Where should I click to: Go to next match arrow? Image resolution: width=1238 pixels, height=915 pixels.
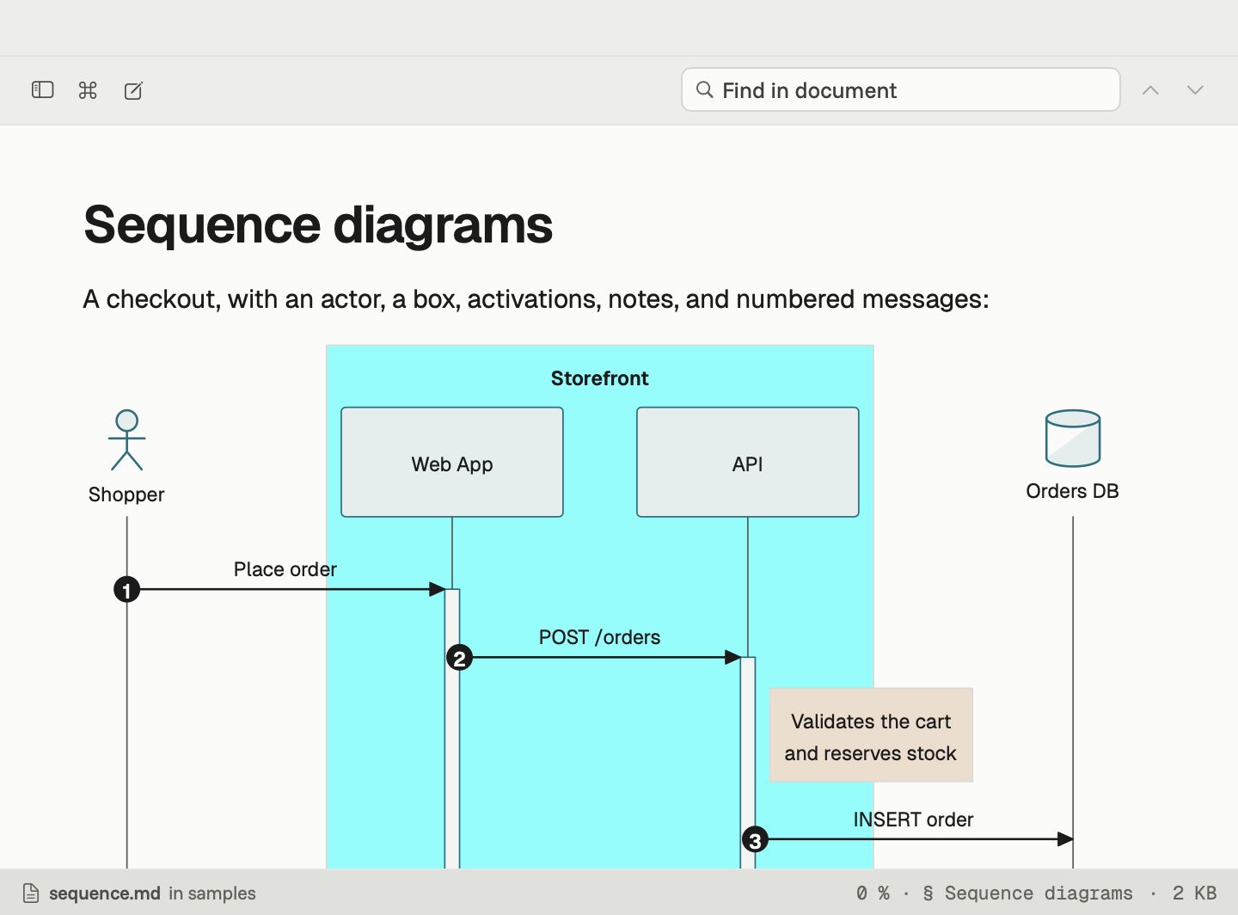1195,90
